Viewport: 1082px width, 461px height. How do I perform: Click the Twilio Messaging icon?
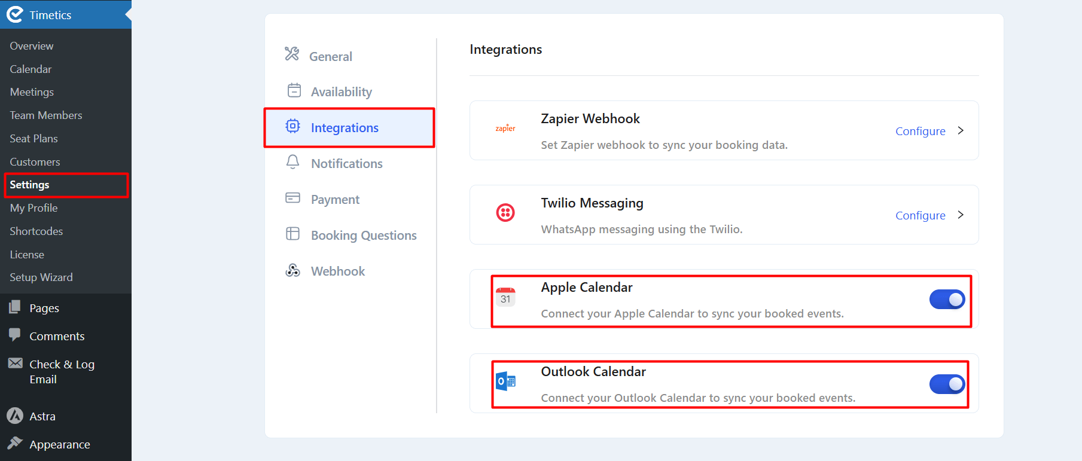click(505, 212)
